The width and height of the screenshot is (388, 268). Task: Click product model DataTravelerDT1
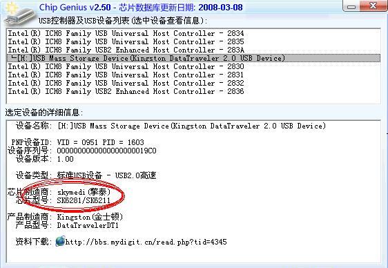point(88,225)
